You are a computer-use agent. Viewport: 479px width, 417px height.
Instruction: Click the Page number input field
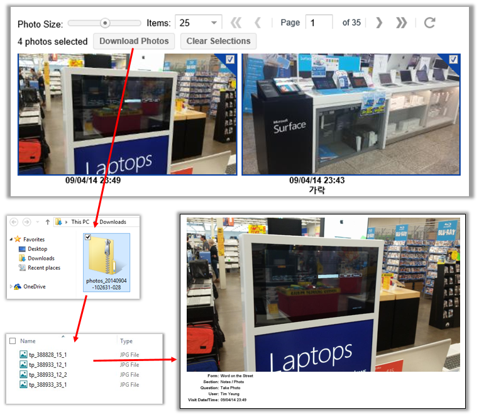[319, 23]
